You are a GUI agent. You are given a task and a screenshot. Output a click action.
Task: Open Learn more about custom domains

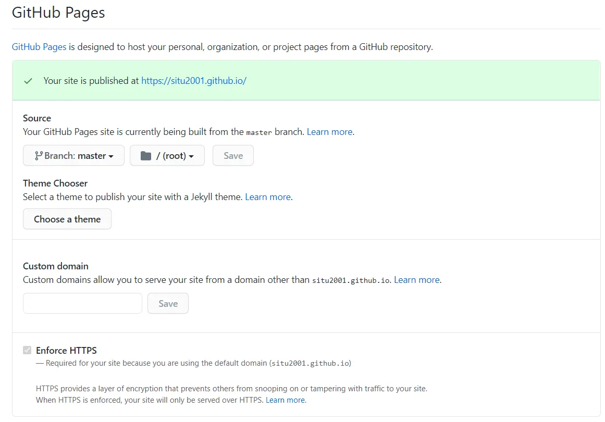coord(416,280)
